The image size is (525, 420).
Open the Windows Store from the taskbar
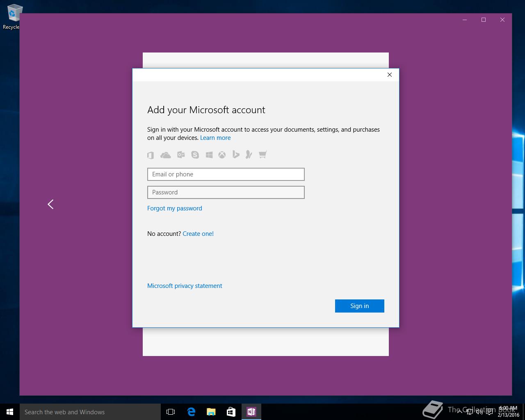tap(231, 412)
